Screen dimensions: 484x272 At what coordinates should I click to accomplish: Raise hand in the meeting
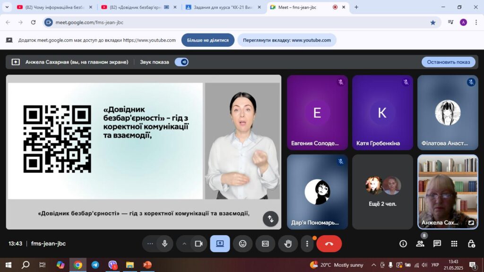pos(288,244)
